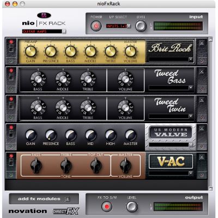Click Tweed Bass module Bass knob

point(38,79)
